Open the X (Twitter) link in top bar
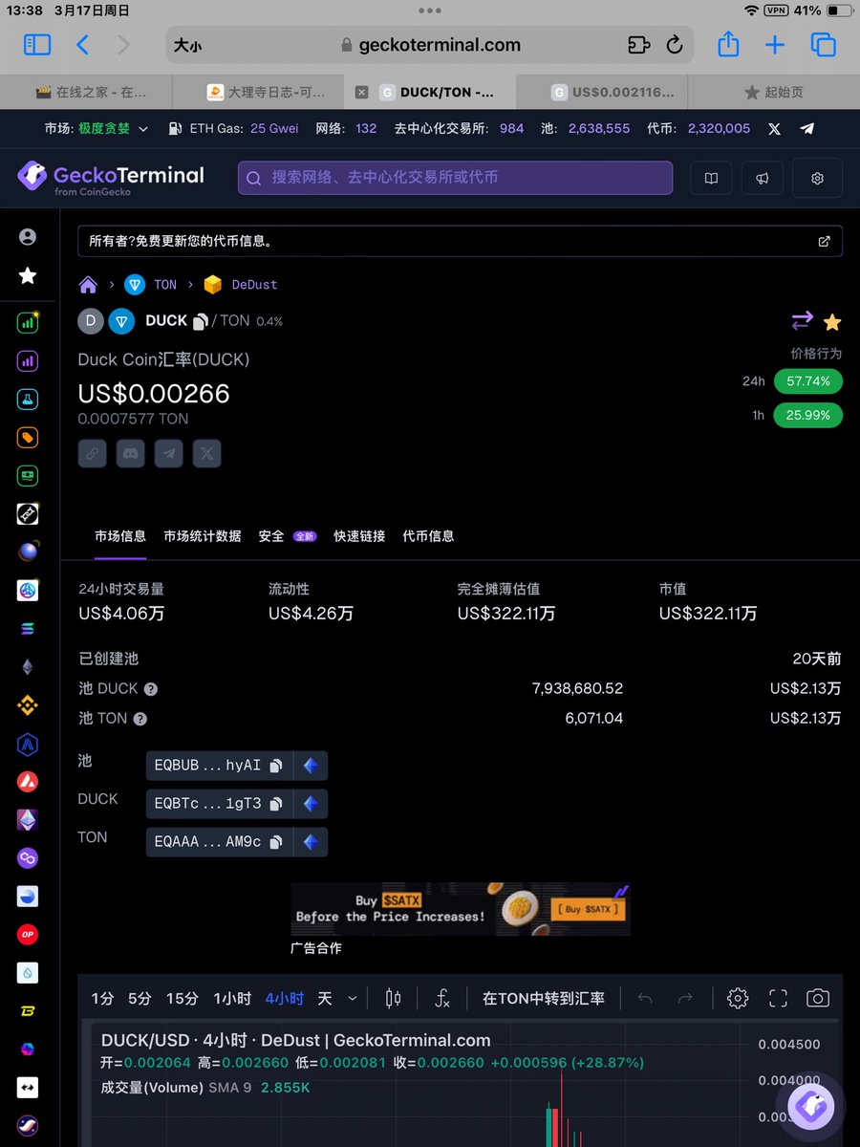Image resolution: width=860 pixels, height=1147 pixels. coord(775,128)
